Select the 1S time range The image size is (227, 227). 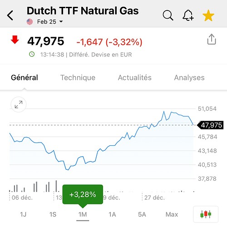[x=53, y=214]
